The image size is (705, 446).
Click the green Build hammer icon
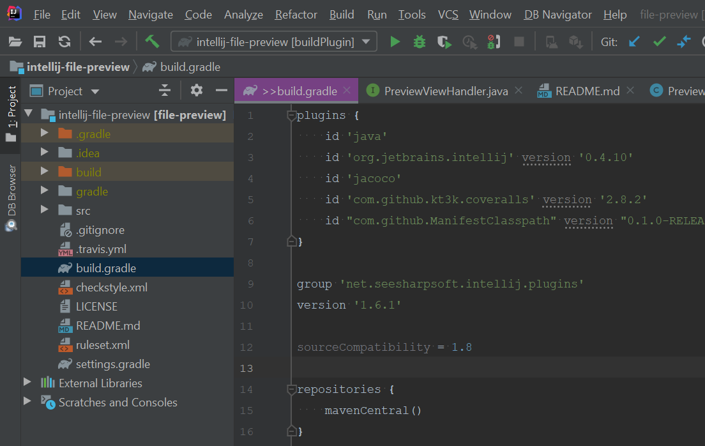tap(152, 42)
